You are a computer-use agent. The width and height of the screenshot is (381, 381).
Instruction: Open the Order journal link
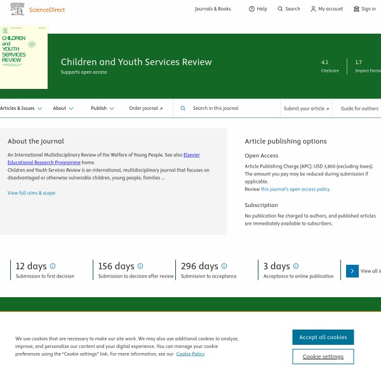[x=145, y=109]
